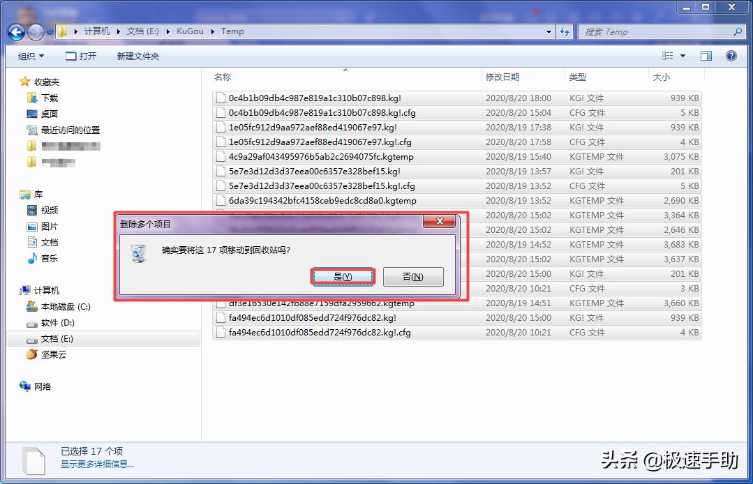The height and width of the screenshot is (484, 753).
Task: Click the selected files thumbnail in details pane
Action: tap(33, 461)
